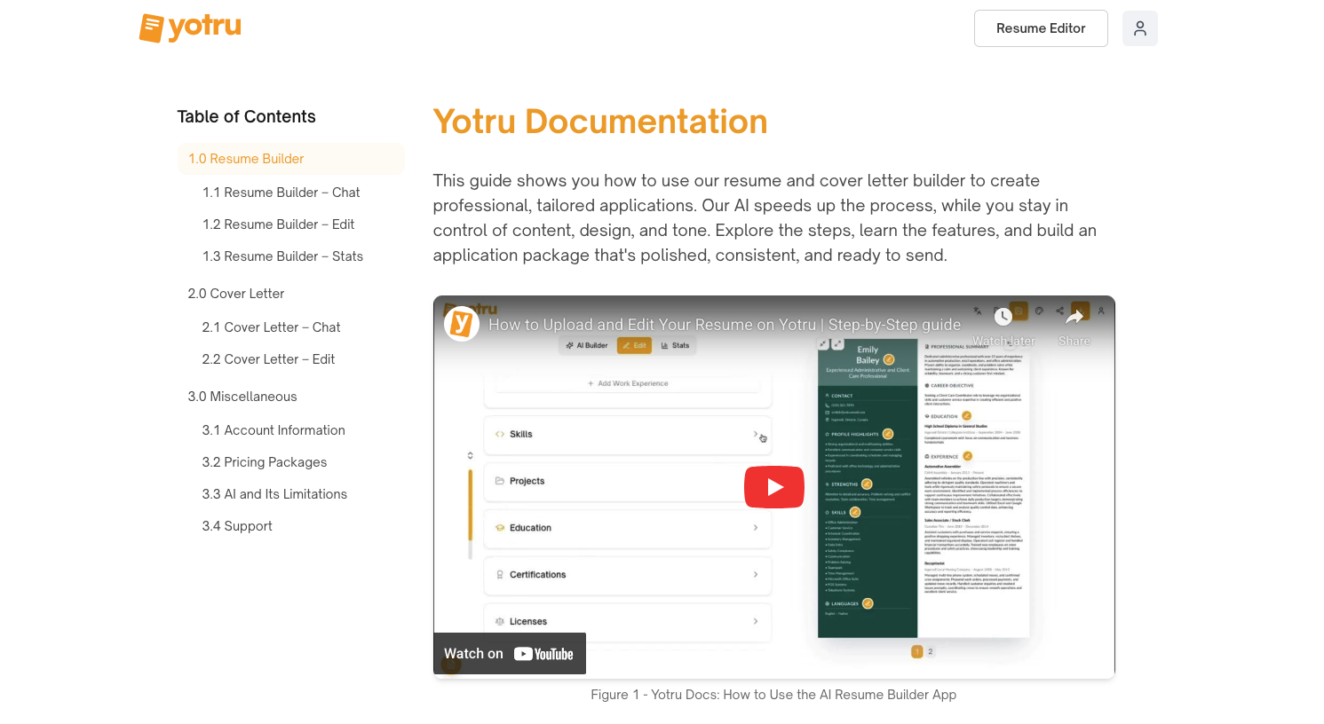This screenshot has height=724, width=1324.
Task: Open 1.3 Resume Builder – Stats
Action: click(282, 256)
